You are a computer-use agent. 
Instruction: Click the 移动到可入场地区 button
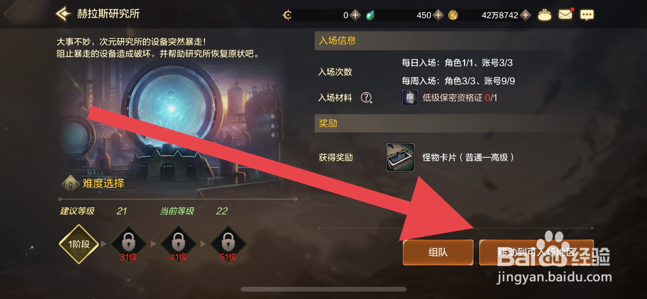point(536,252)
